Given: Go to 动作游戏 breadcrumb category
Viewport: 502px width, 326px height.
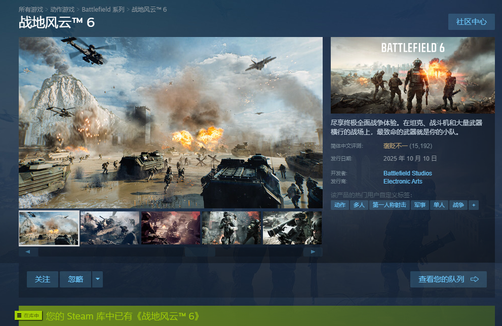Looking at the screenshot, I should click(x=62, y=10).
